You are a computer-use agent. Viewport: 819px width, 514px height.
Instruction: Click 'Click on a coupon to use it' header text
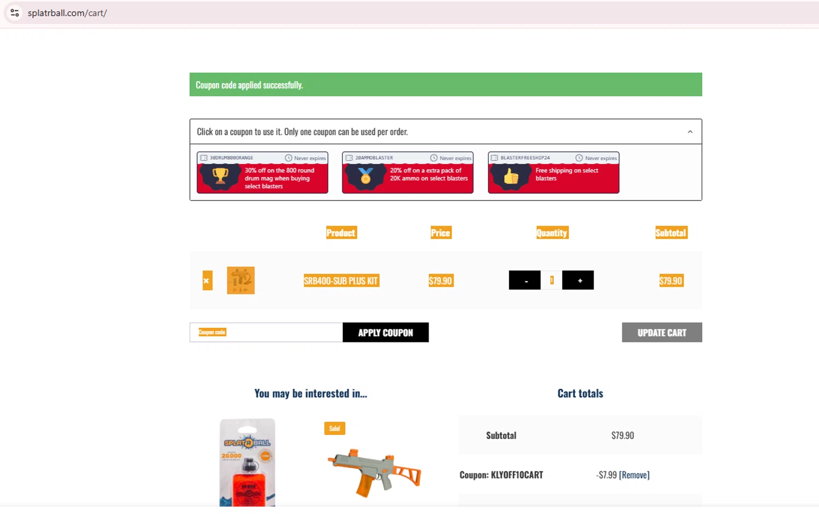pos(302,132)
